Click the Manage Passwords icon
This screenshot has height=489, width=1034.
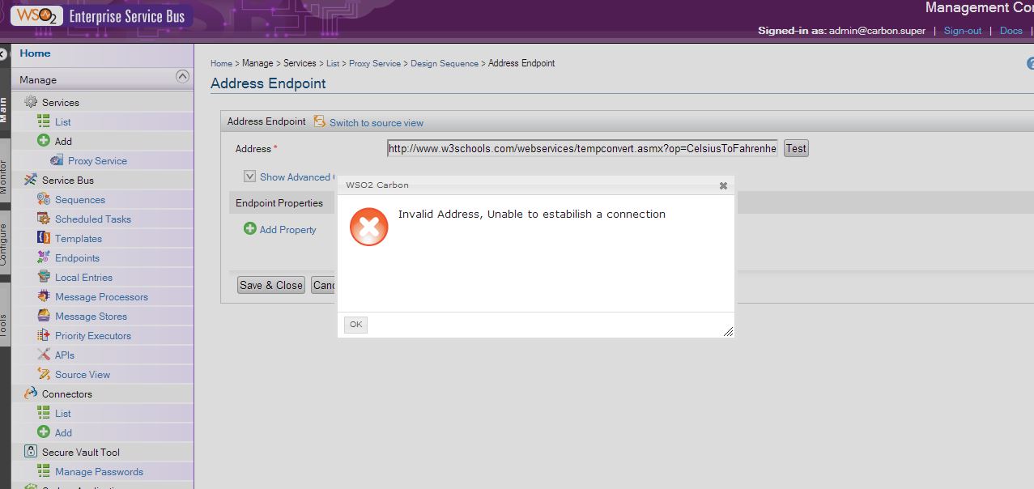pos(44,471)
